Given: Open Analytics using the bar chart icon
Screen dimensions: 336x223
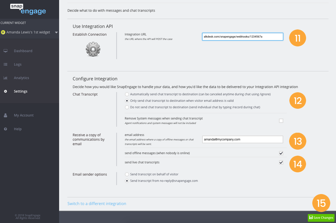Looking at the screenshot, I should click(x=5, y=78).
